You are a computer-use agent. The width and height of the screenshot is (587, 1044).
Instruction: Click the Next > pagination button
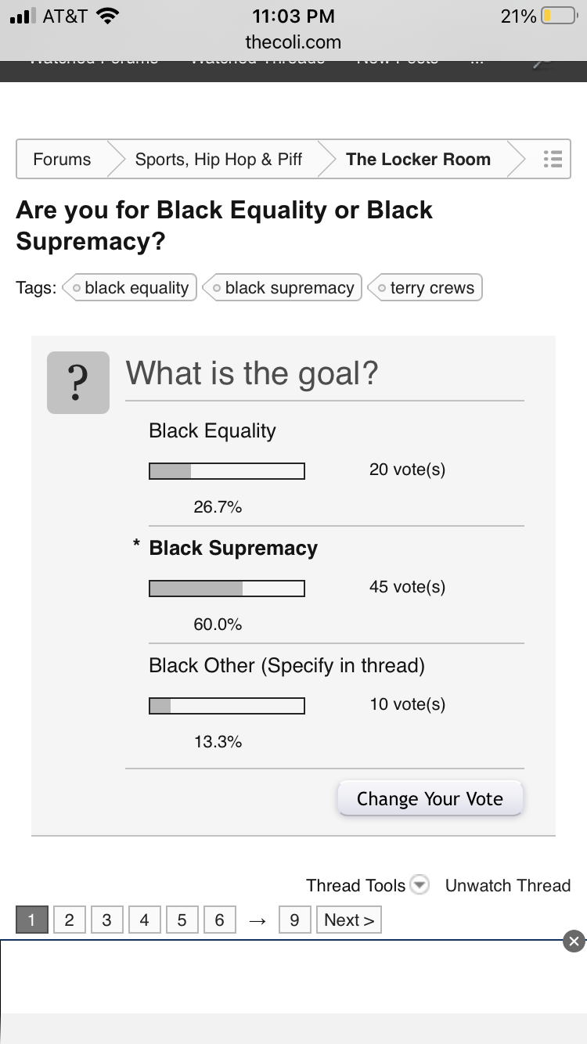(x=349, y=920)
